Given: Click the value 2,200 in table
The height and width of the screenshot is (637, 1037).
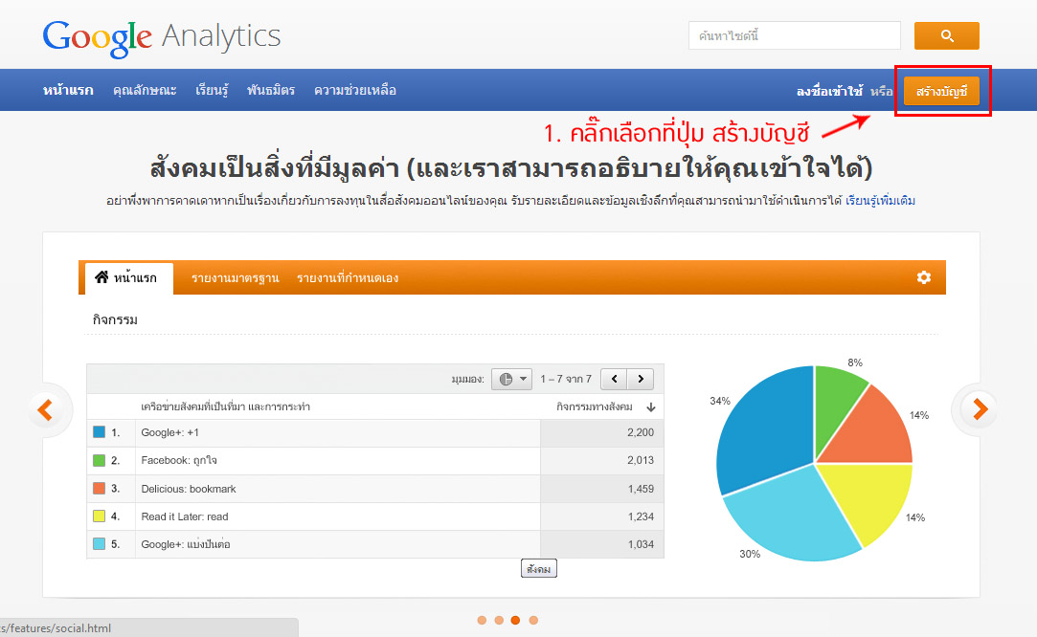Looking at the screenshot, I should coord(641,432).
